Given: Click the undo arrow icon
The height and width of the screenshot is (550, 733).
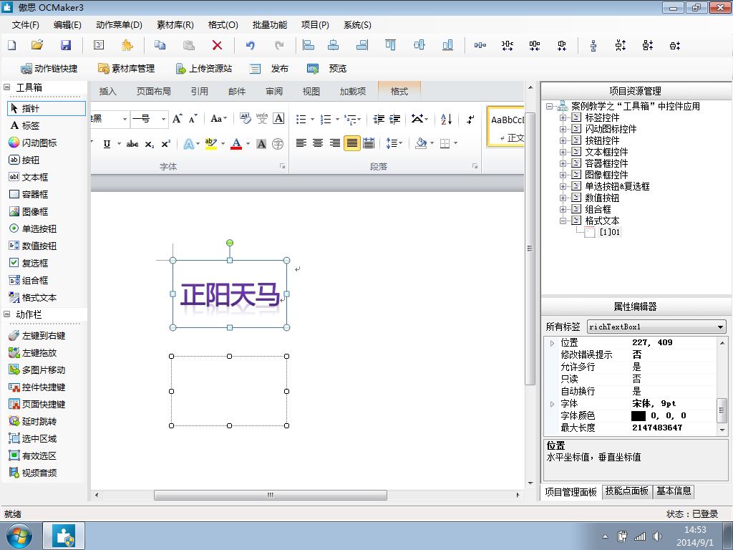Looking at the screenshot, I should pos(250,45).
